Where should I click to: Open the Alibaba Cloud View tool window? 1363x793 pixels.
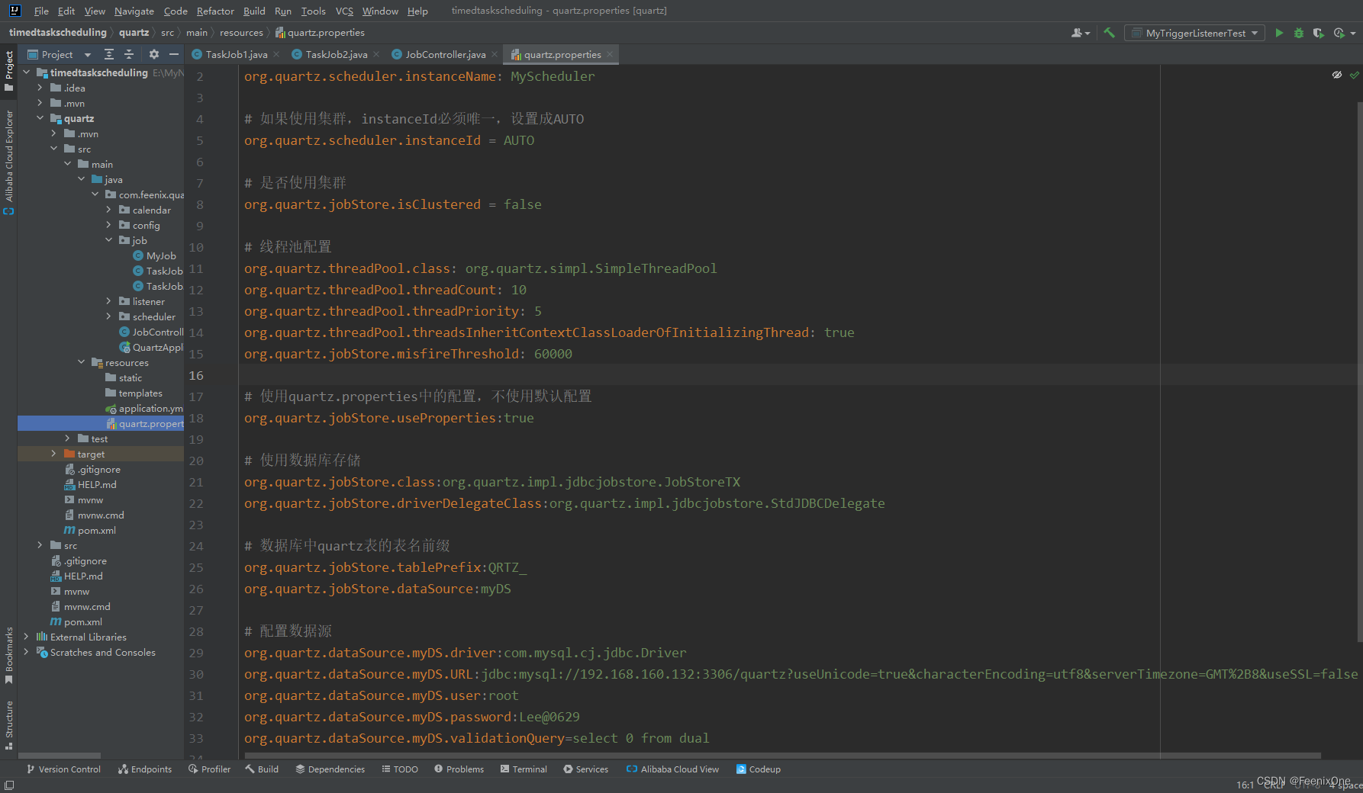[672, 769]
